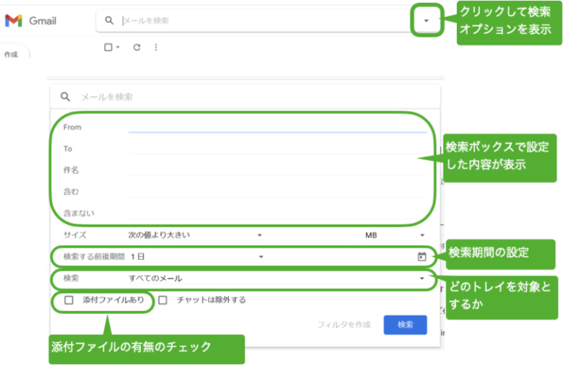Click the refresh icon in toolbar

coord(136,48)
